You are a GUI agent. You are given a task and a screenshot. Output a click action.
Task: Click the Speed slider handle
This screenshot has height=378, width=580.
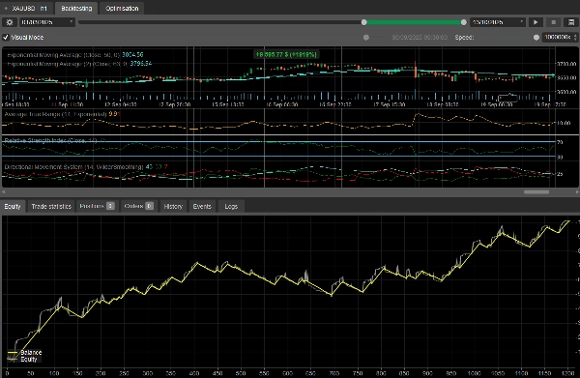536,38
